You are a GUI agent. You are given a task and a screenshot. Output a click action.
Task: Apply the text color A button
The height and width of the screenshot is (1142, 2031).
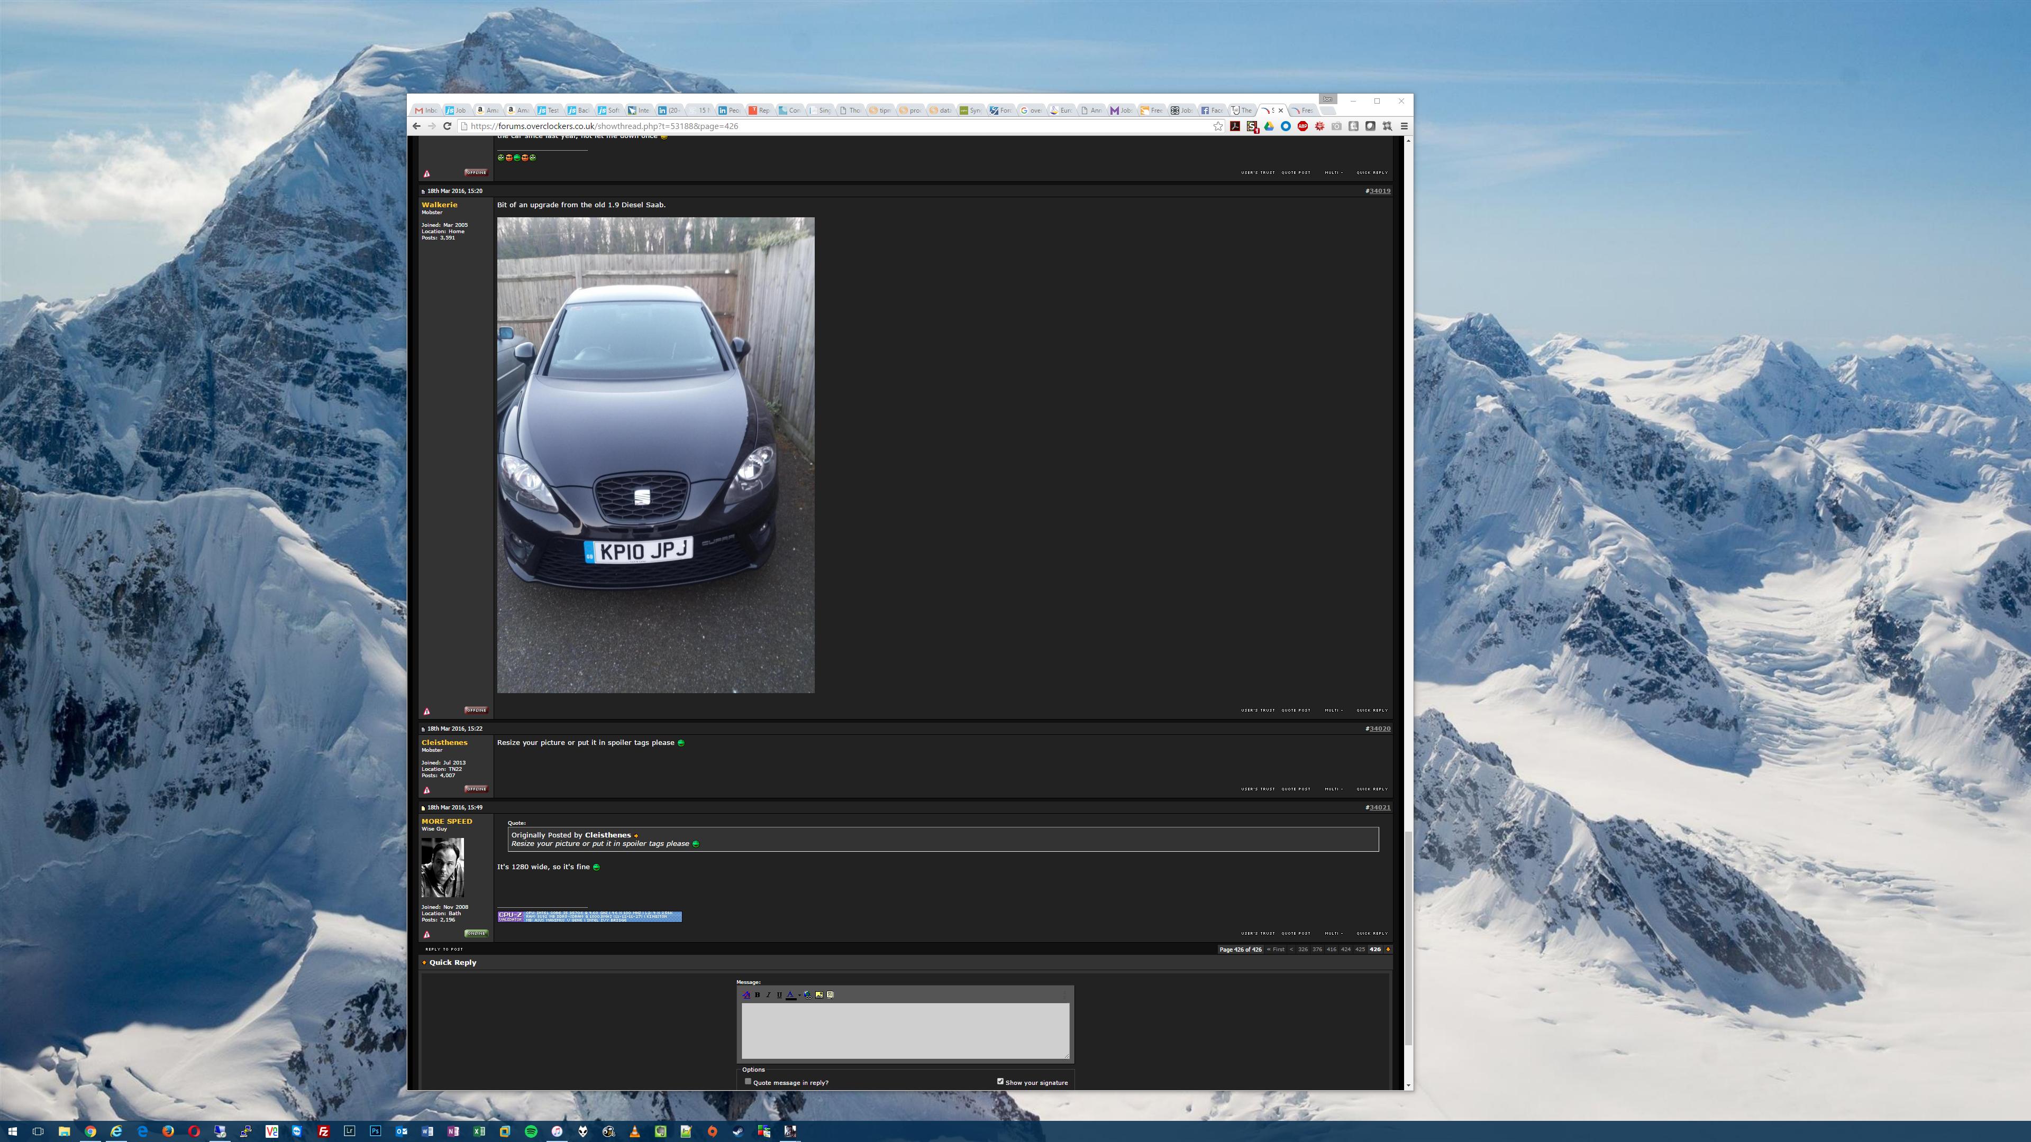click(x=791, y=994)
